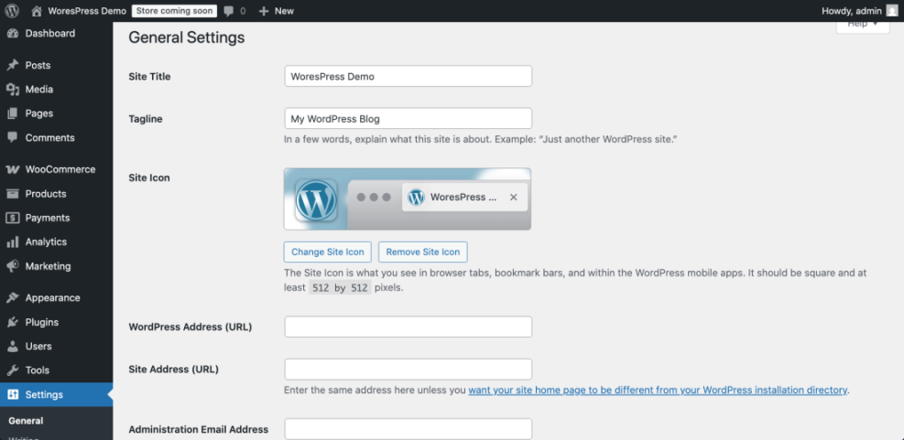904x440 pixels.
Task: Click the Products box icon
Action: (13, 194)
